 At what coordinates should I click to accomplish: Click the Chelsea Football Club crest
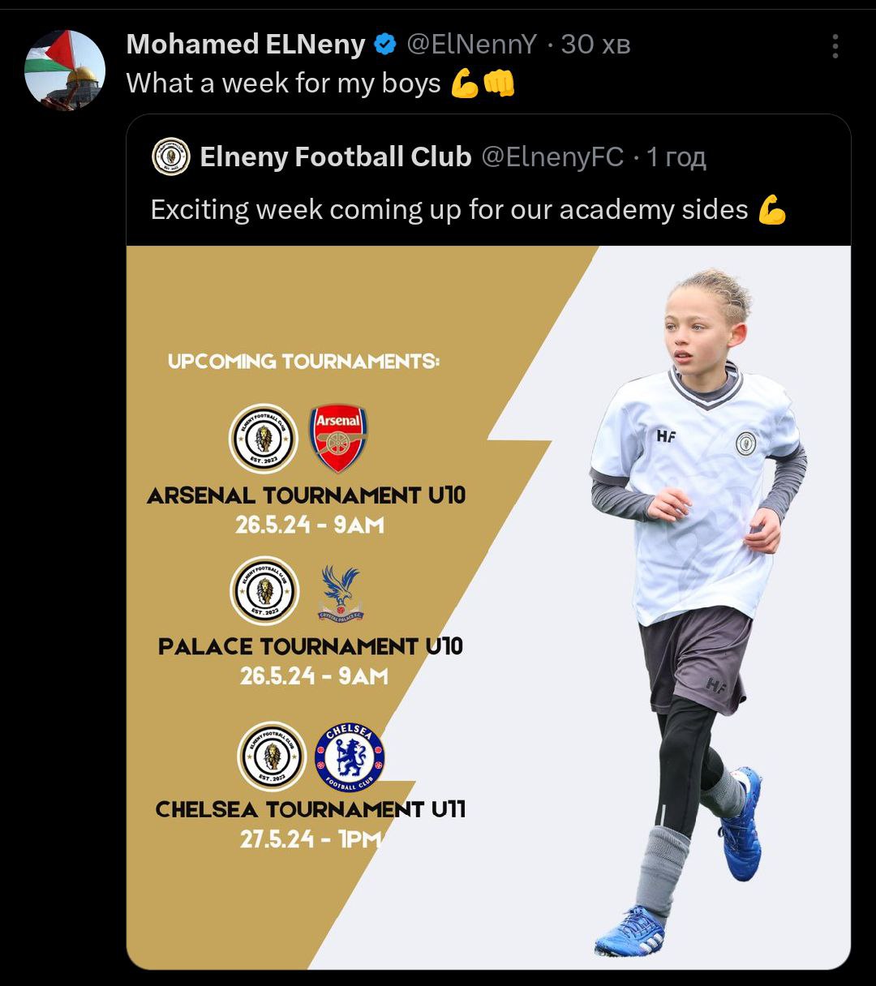[x=349, y=757]
